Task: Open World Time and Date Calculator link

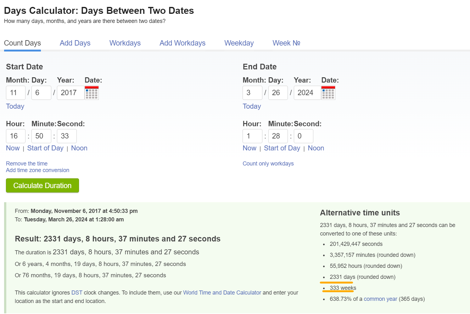Action: [x=222, y=293]
